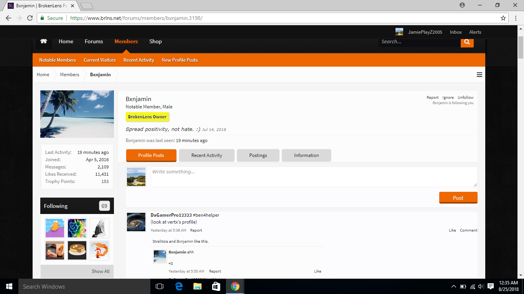Like DaGamerPro12323's profile post

(x=452, y=230)
